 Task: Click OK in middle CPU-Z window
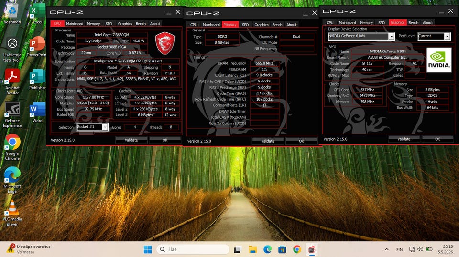pyautogui.click(x=302, y=141)
